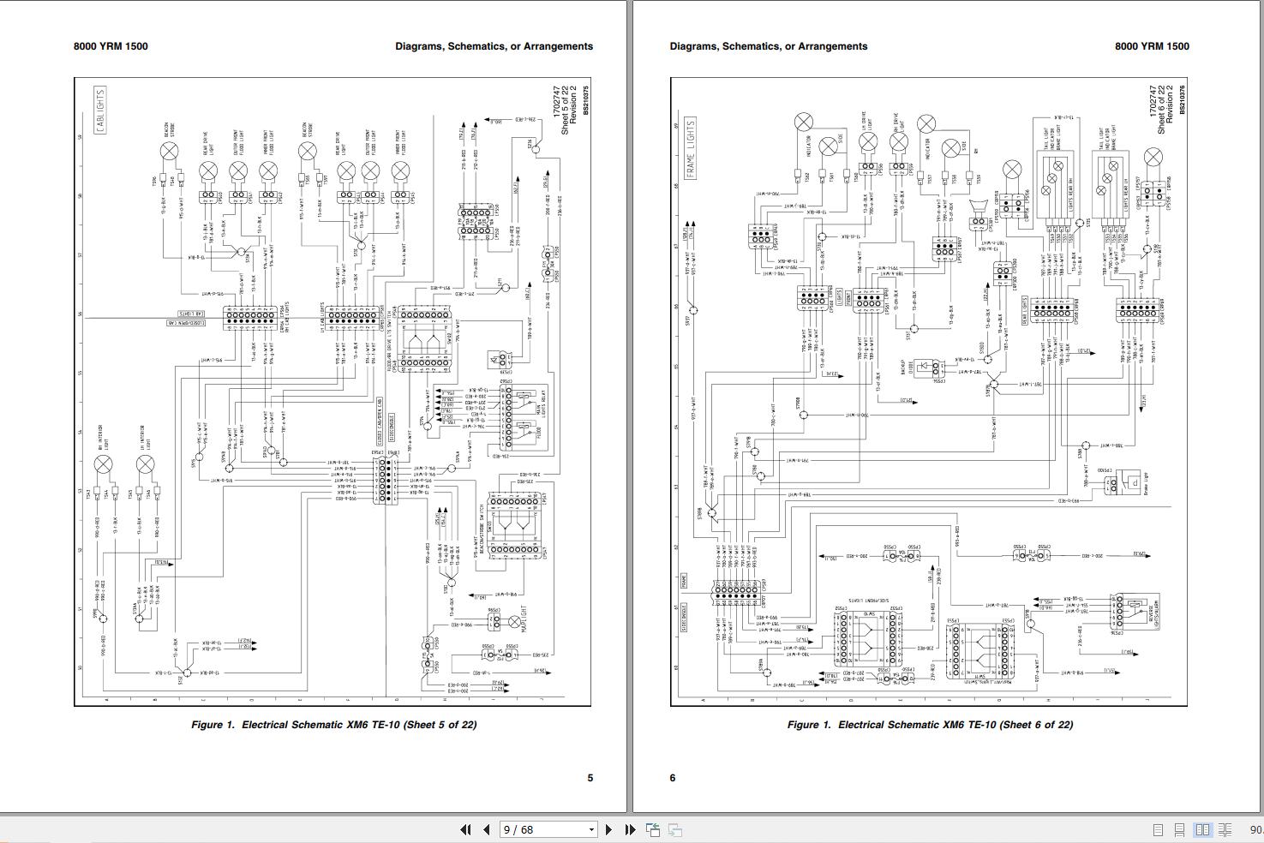The width and height of the screenshot is (1264, 843).
Task: Click the zoom percentage value
Action: [x=1255, y=829]
